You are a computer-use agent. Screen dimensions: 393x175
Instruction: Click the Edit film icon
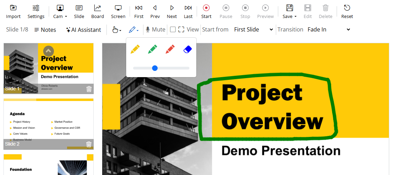(x=308, y=8)
